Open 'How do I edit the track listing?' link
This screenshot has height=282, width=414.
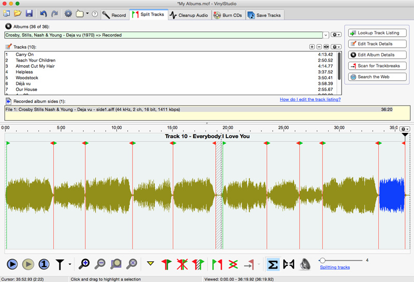pyautogui.click(x=310, y=99)
